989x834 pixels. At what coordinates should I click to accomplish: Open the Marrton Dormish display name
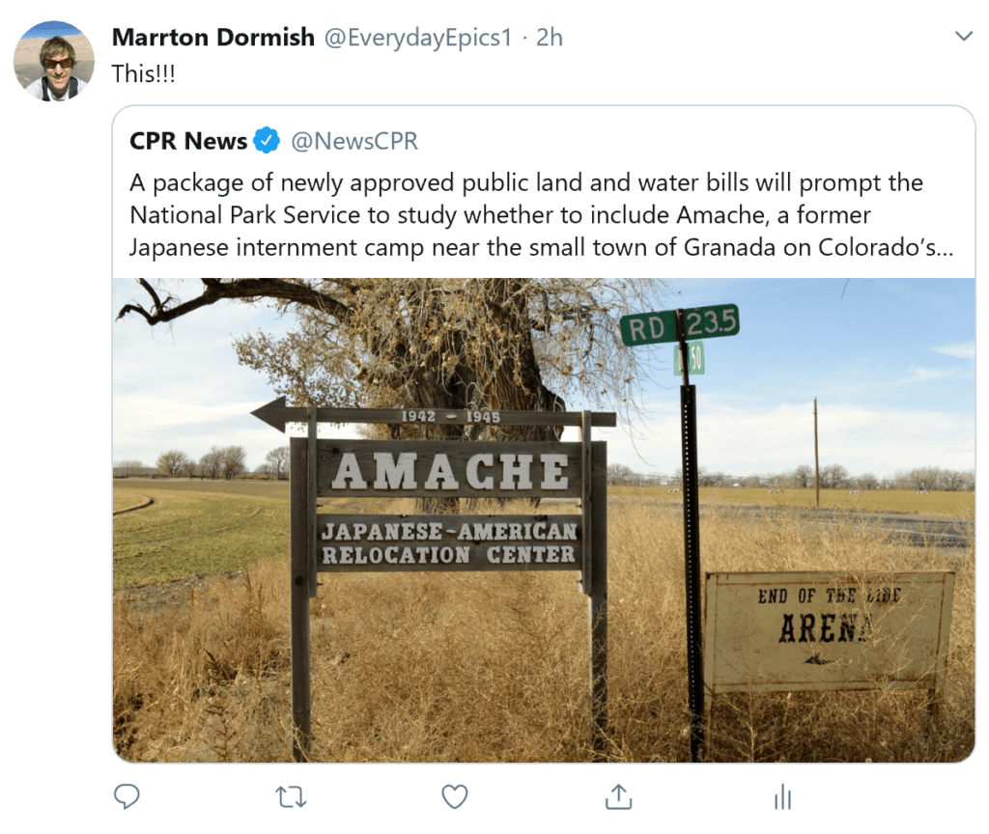click(x=213, y=38)
